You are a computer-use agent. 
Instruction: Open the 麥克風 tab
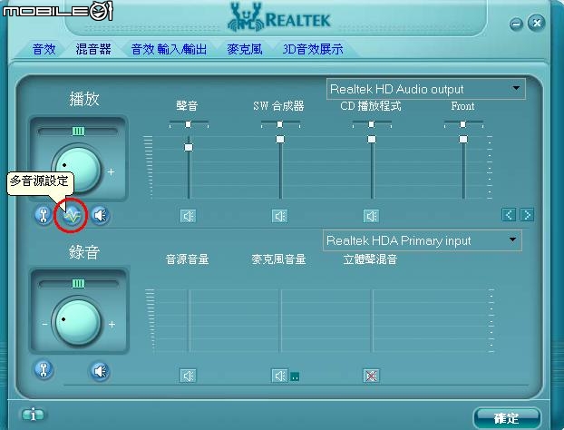[x=245, y=49]
